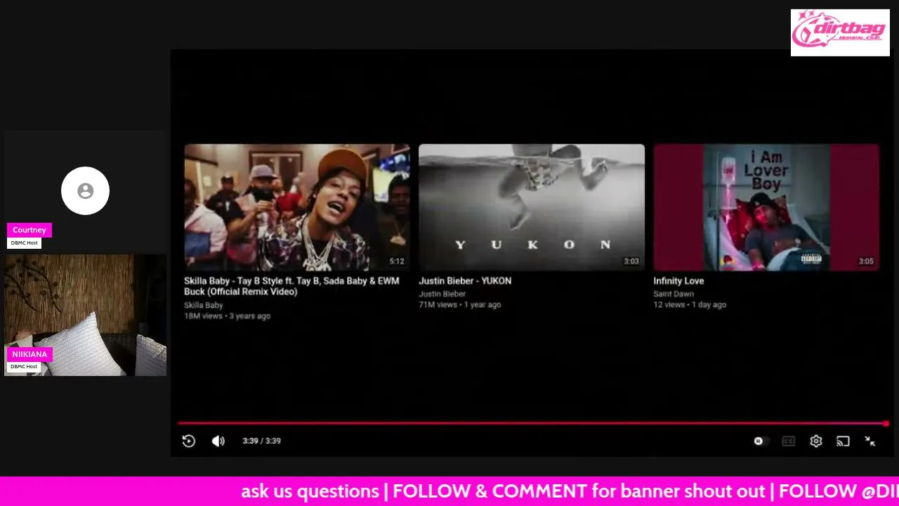
Task: Click the 5:12 duration badge
Action: (397, 261)
